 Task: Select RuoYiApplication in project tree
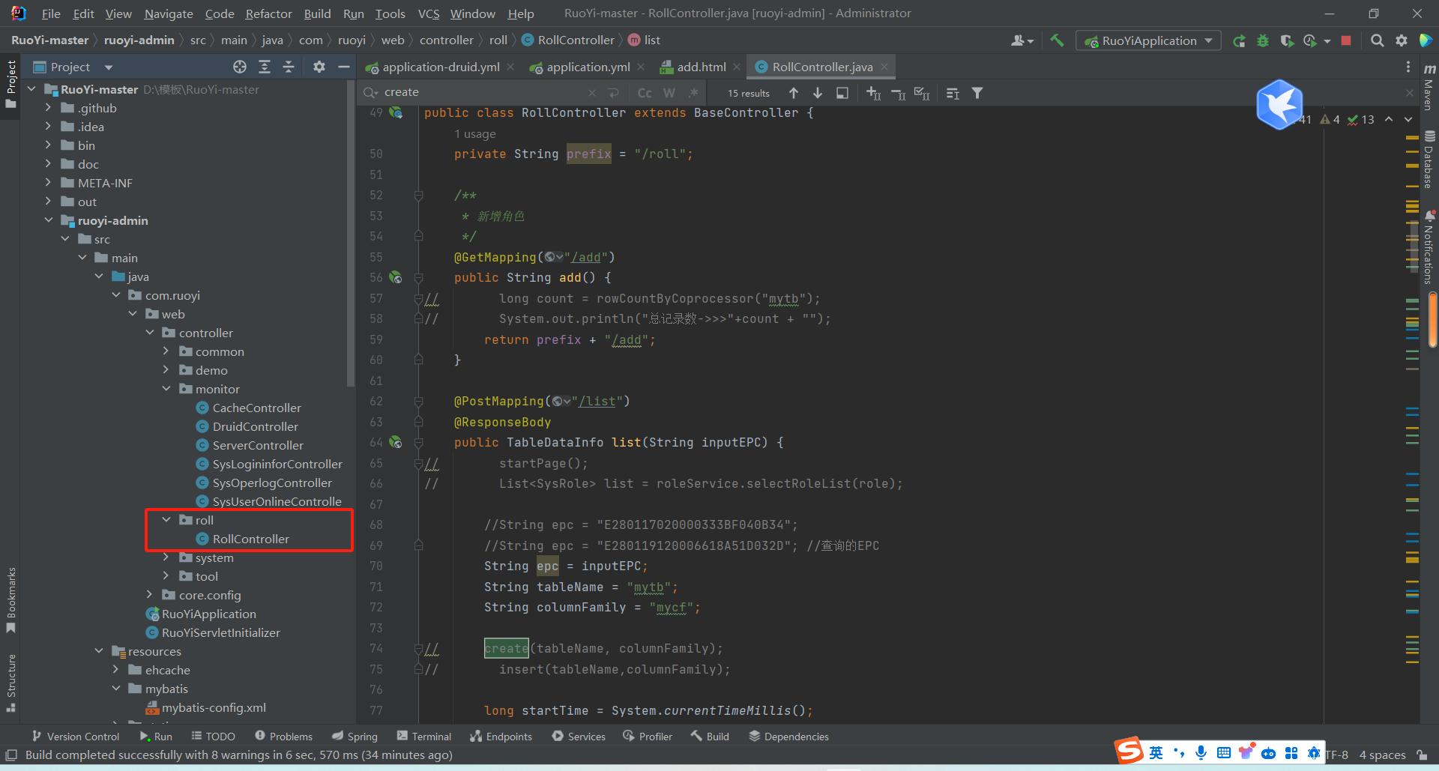[208, 614]
